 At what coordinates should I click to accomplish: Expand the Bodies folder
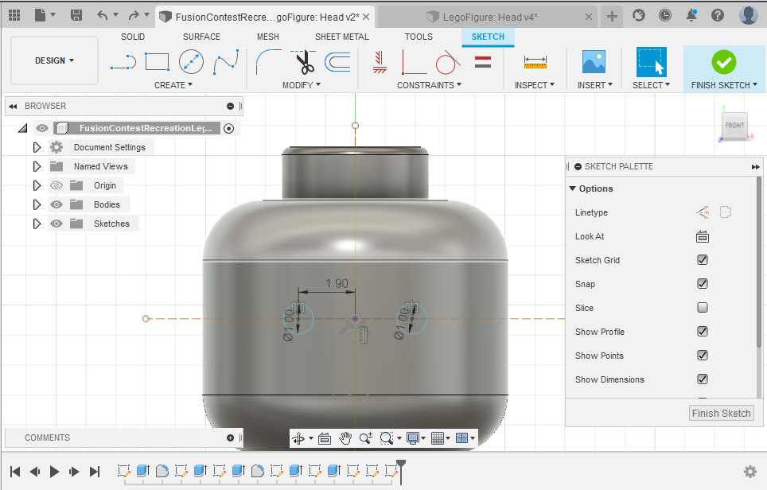coord(37,204)
